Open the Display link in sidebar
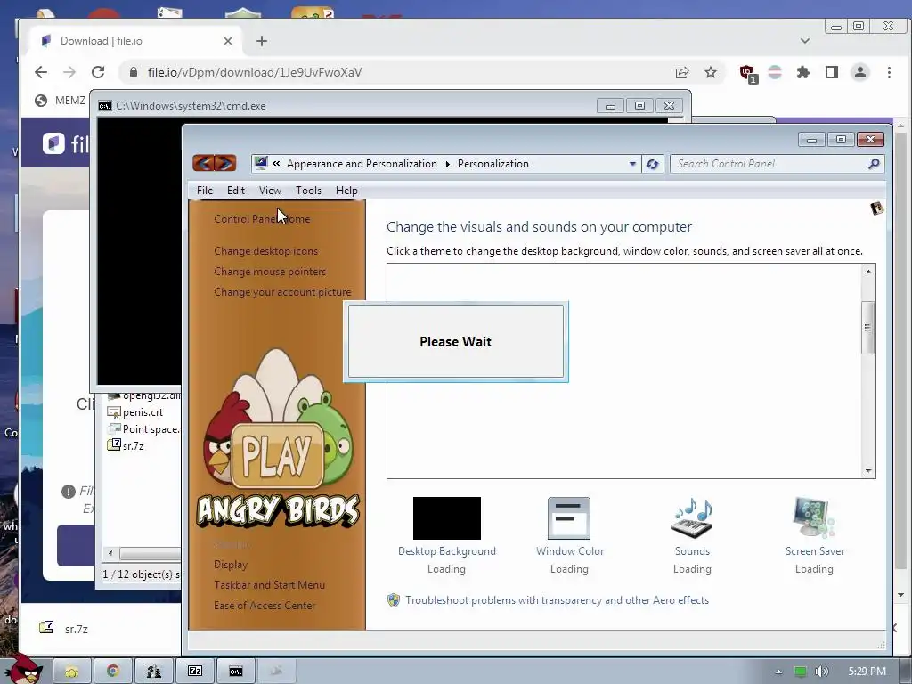The height and width of the screenshot is (684, 912). (231, 564)
